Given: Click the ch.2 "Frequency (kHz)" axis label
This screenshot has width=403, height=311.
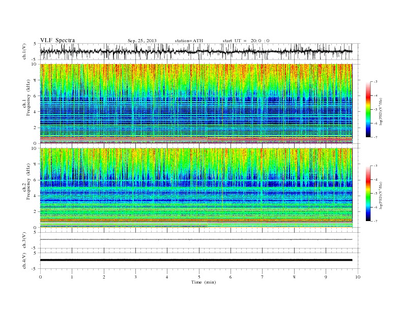Looking at the screenshot, I should (28, 181).
